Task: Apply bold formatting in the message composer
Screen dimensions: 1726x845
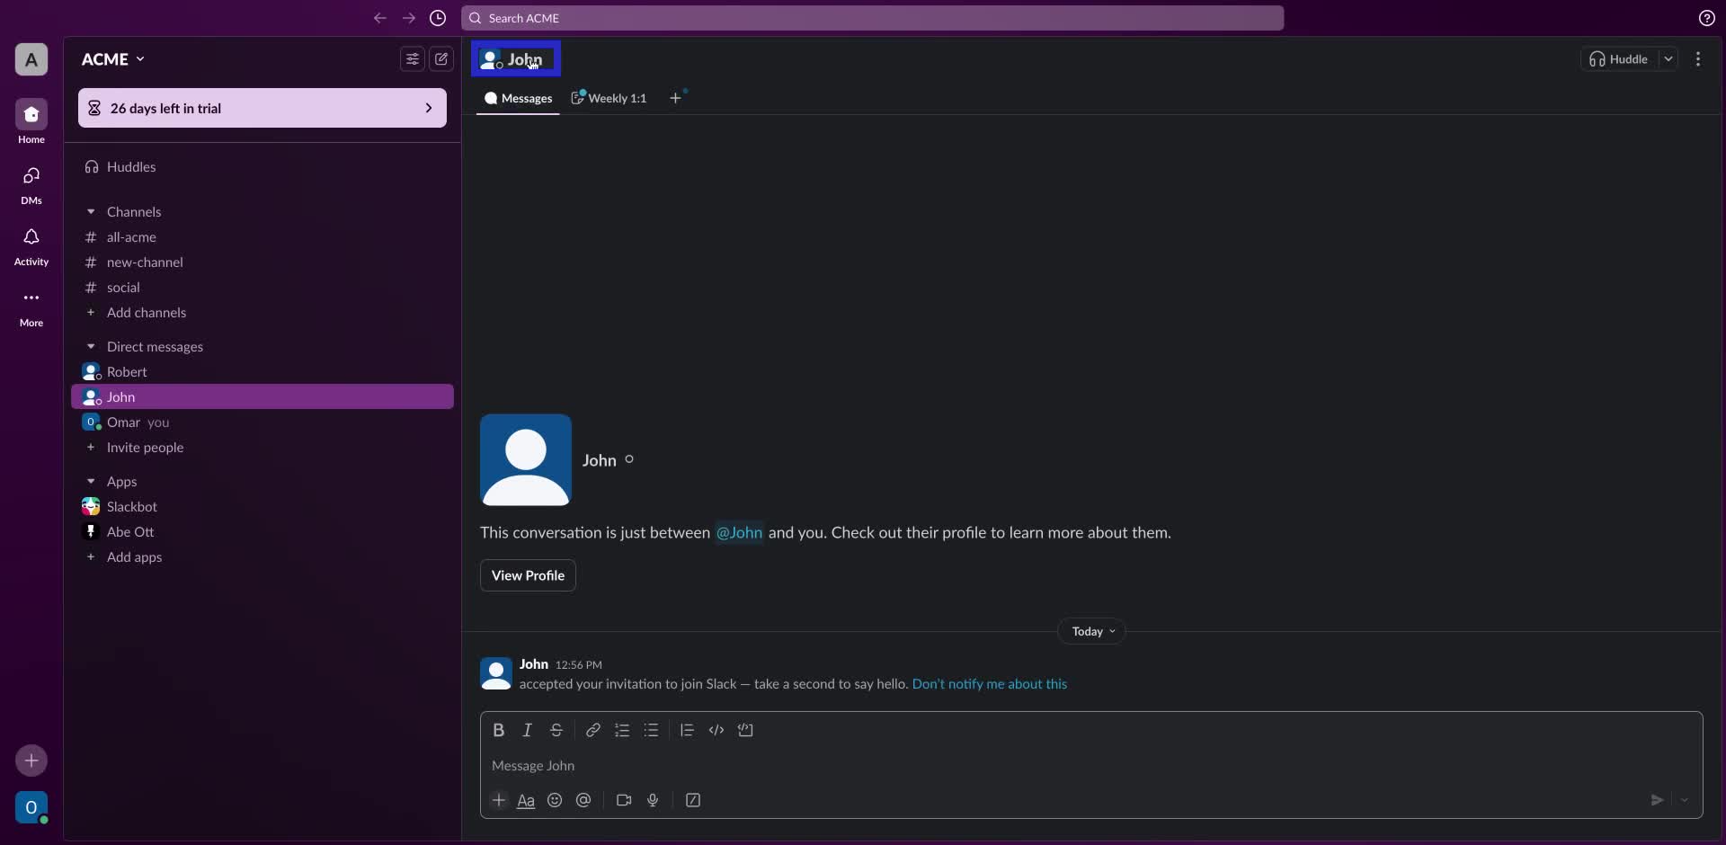Action: pos(500,730)
